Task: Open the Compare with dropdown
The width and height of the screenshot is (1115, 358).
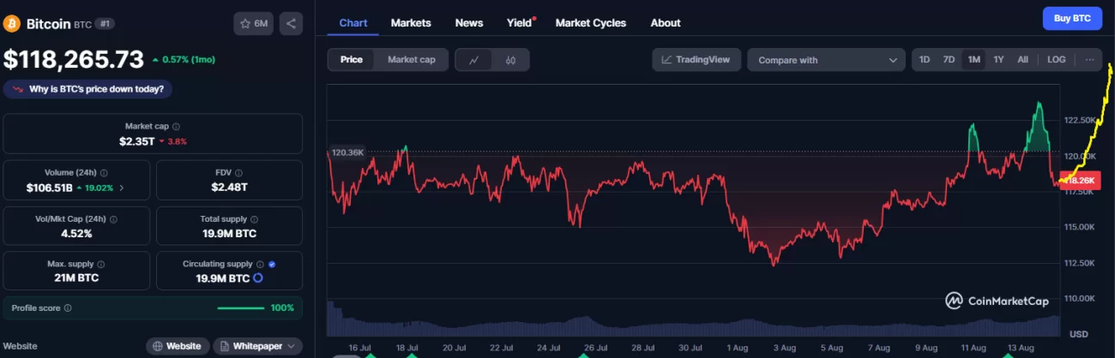Action: tap(826, 60)
